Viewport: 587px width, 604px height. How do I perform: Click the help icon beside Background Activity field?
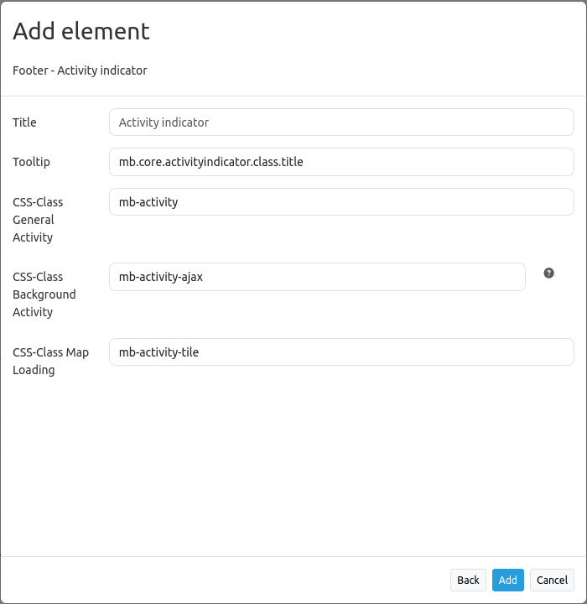click(x=548, y=273)
